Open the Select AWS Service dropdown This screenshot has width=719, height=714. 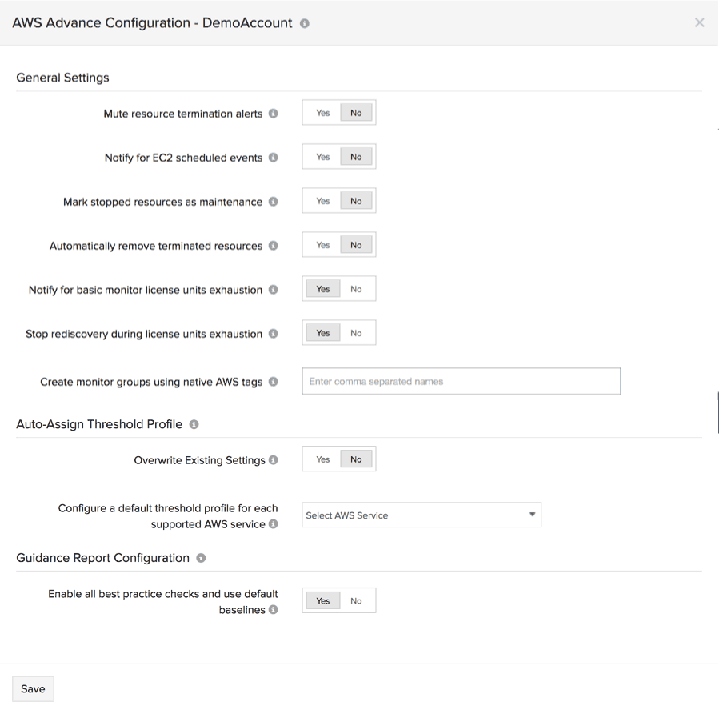(x=421, y=515)
